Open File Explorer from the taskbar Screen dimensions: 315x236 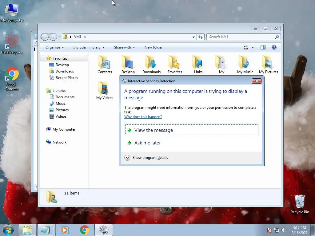27,230
